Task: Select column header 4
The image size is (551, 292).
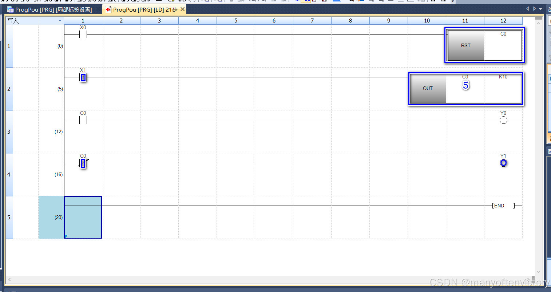Action: point(198,21)
